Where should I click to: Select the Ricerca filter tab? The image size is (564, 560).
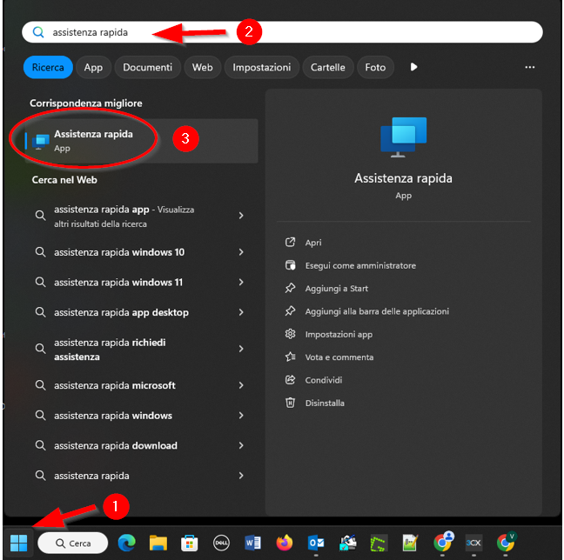(48, 67)
